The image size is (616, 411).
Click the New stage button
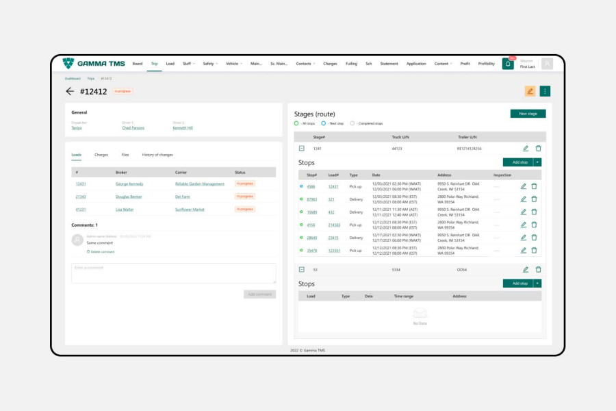point(528,114)
